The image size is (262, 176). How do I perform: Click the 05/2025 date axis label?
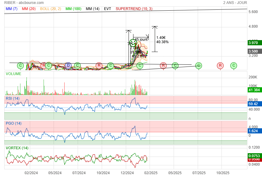(x=175, y=173)
